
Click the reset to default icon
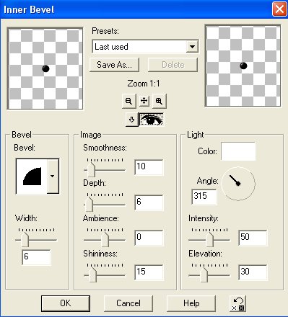click(238, 303)
